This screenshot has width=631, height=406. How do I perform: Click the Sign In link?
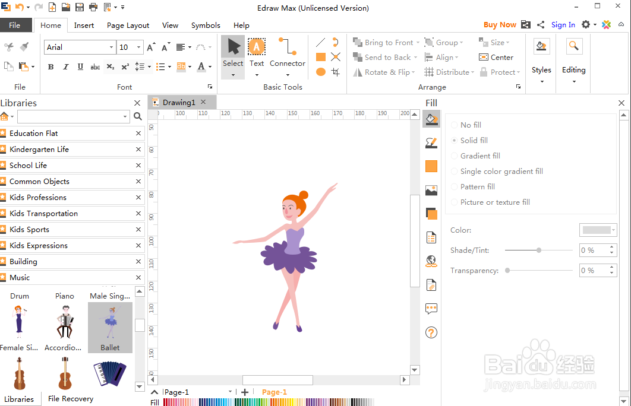(x=563, y=25)
